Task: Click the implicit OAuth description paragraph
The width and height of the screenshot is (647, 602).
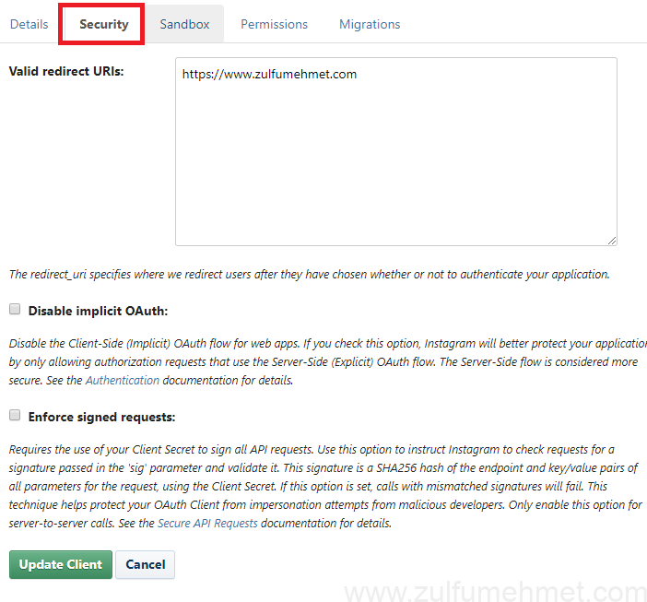Action: pos(323,361)
